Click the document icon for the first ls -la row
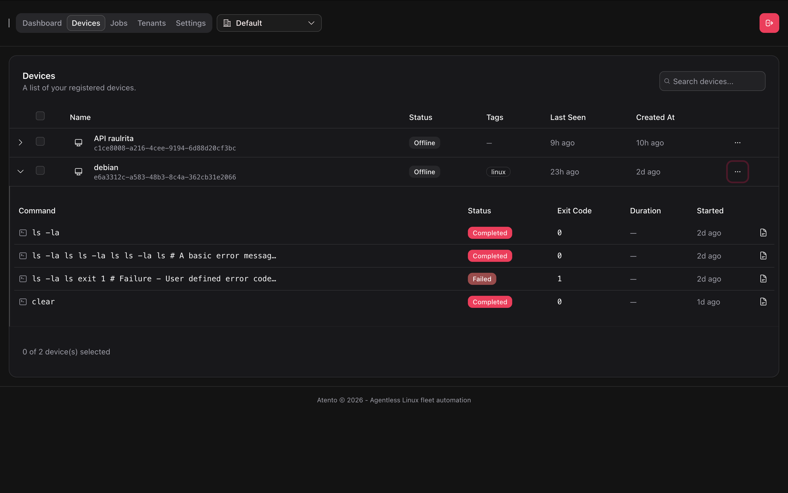Viewport: 788px width, 493px height. [x=763, y=233]
